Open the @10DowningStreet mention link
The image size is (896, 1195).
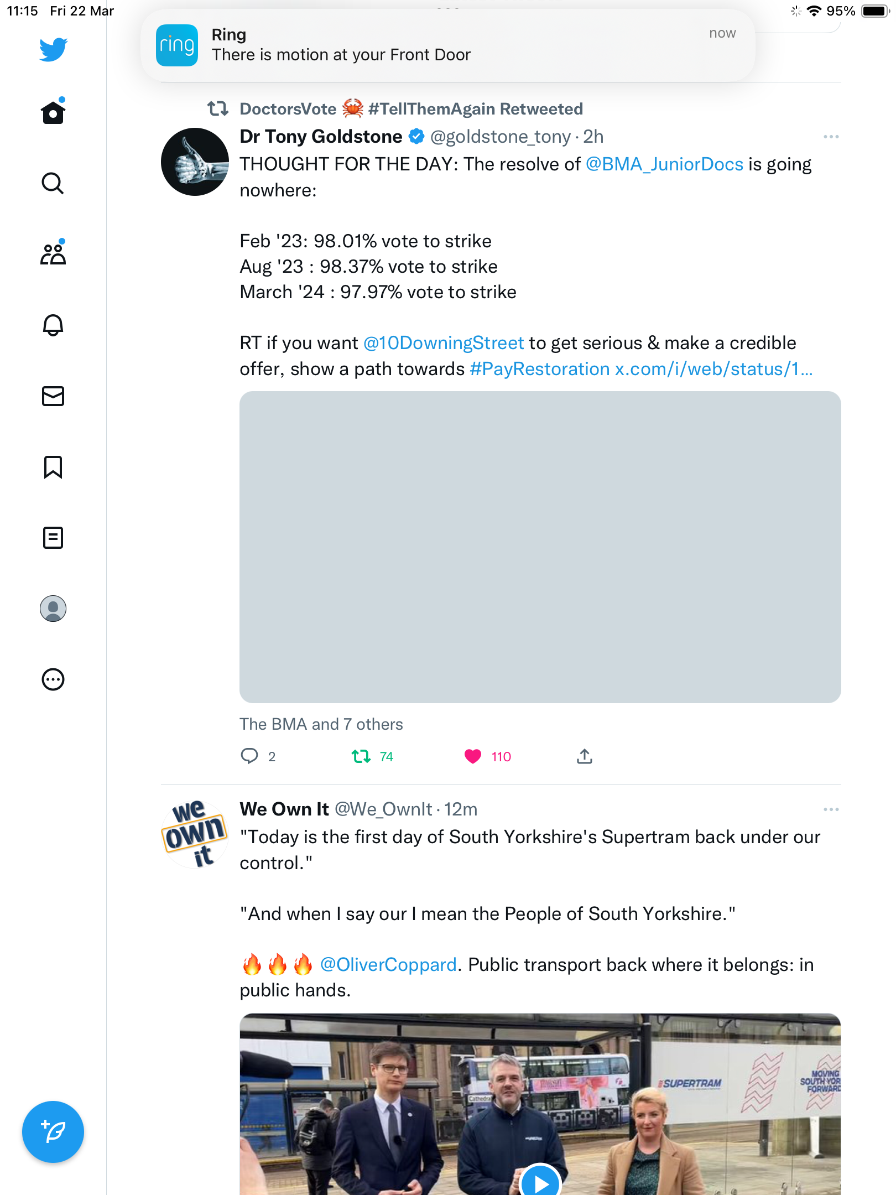tap(444, 343)
